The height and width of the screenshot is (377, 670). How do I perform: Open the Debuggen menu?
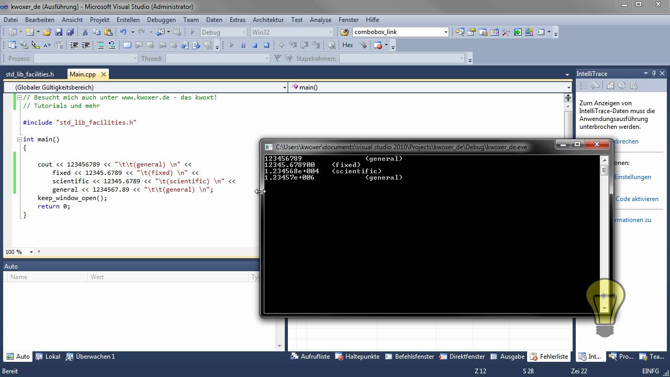161,20
